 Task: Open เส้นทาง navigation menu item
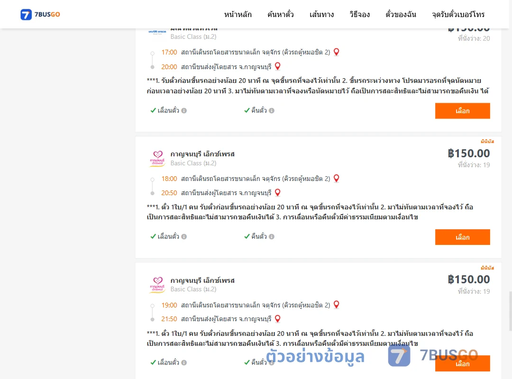pyautogui.click(x=321, y=14)
